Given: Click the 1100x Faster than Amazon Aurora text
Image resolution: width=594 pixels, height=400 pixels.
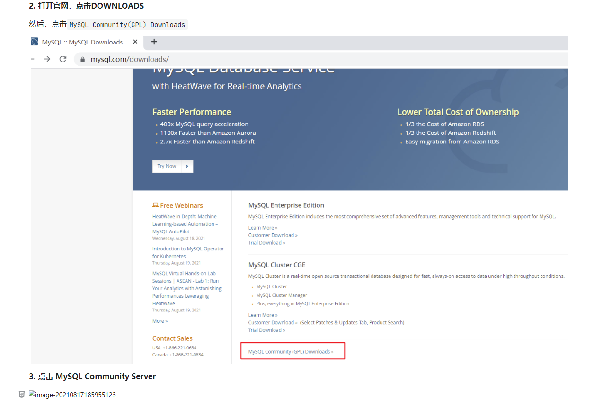Looking at the screenshot, I should (208, 133).
